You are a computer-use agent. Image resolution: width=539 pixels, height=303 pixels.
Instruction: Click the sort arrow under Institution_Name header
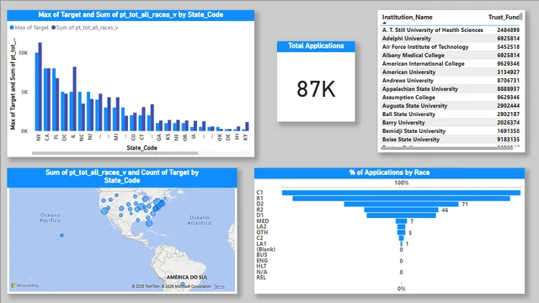pyautogui.click(x=384, y=23)
